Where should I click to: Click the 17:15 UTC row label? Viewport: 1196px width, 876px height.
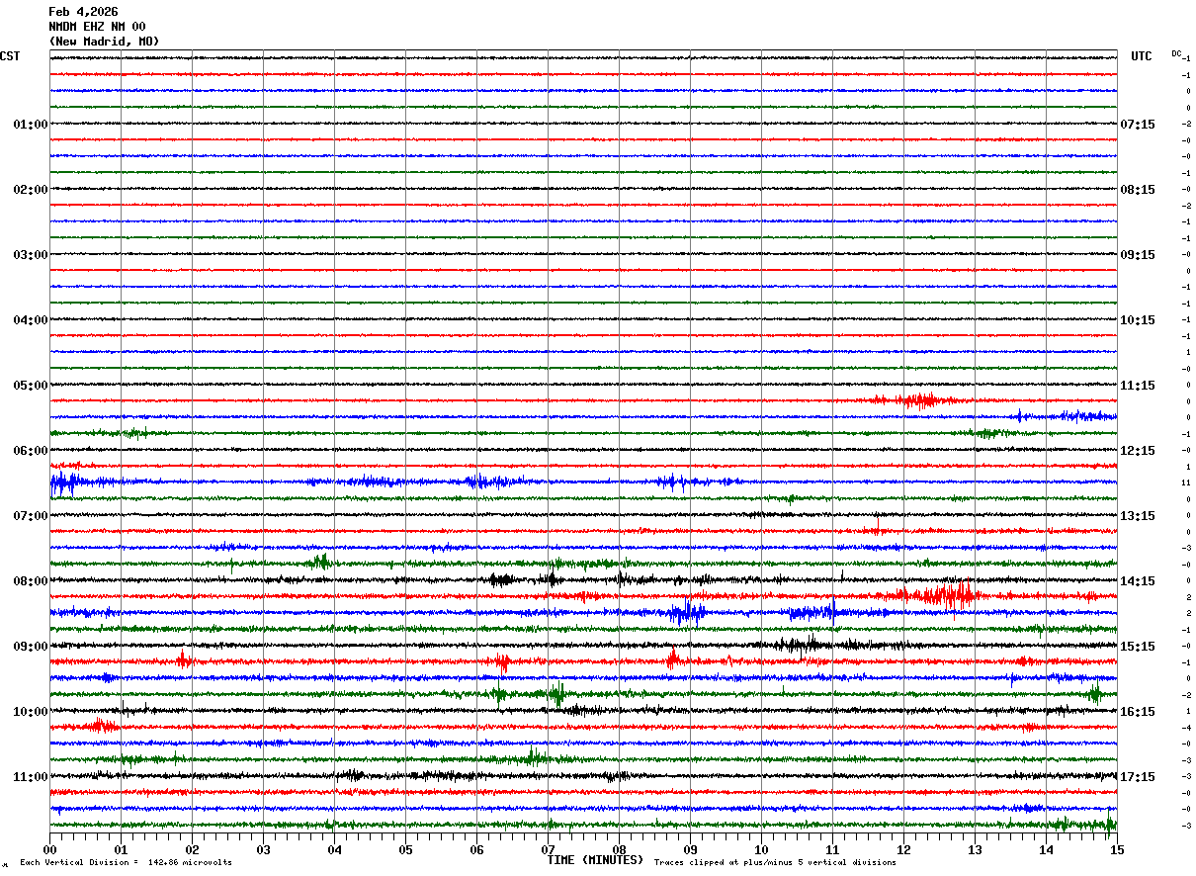point(1138,777)
